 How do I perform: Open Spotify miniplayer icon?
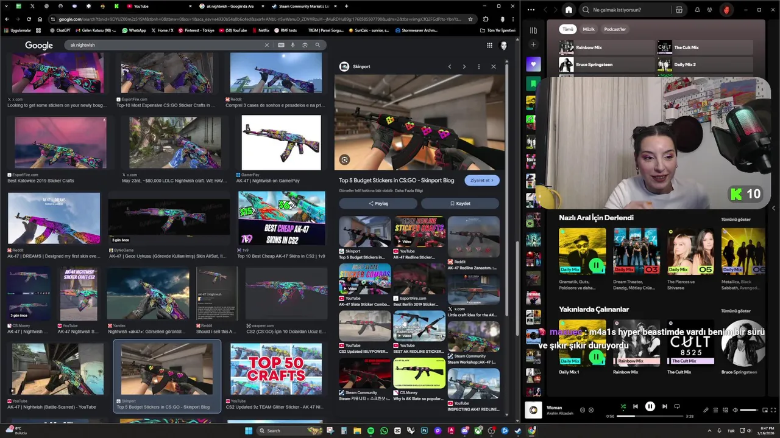[x=765, y=410]
